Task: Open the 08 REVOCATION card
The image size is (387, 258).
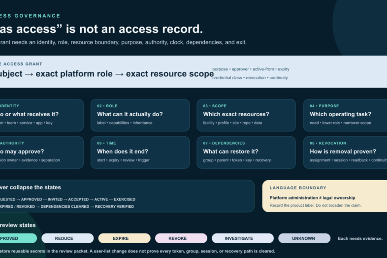Action: (x=345, y=152)
